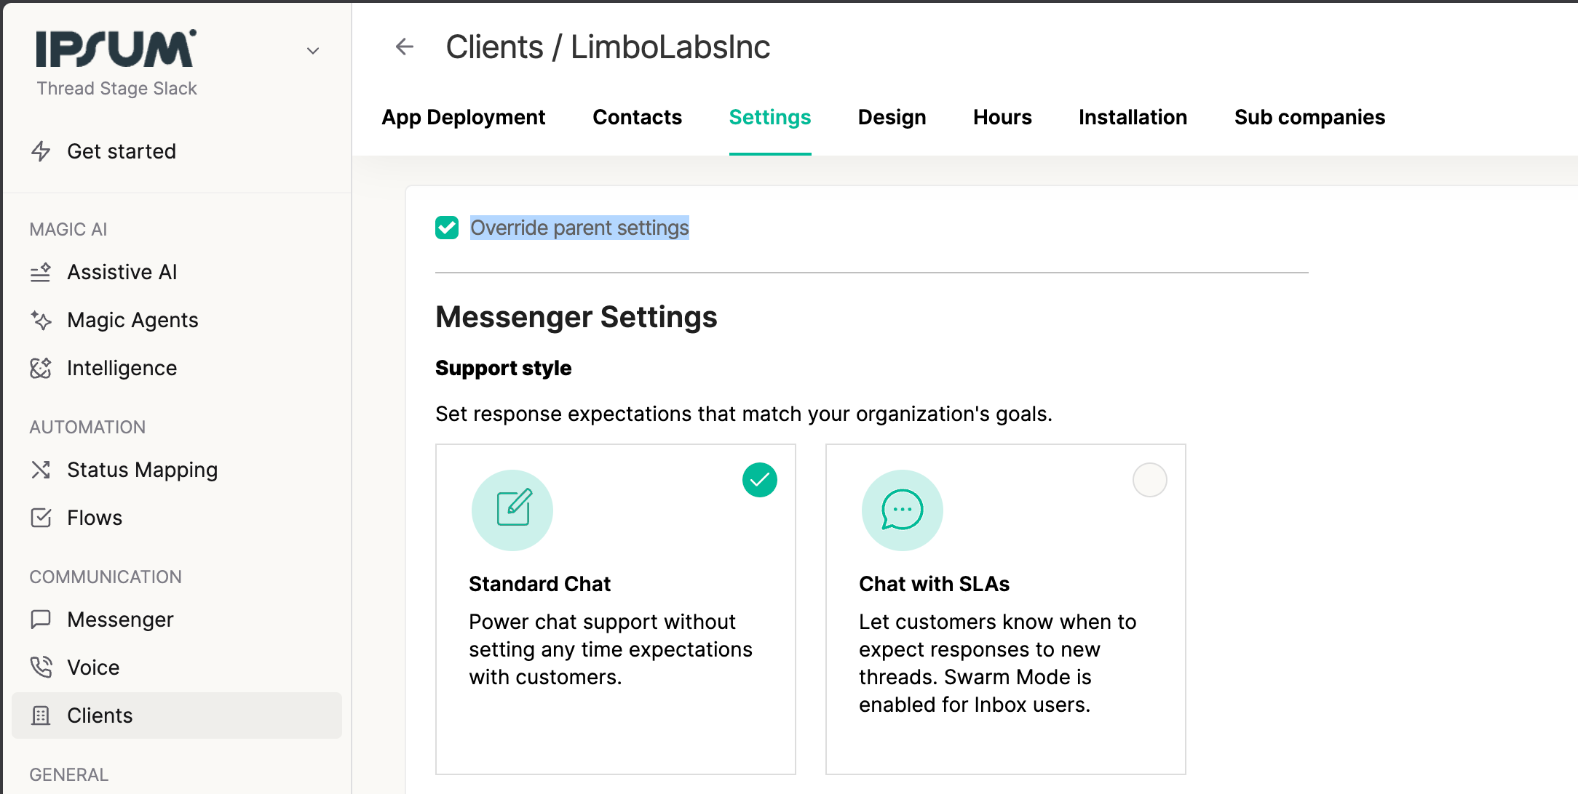Go back using the left arrow
Screen dimensions: 1578x794
pos(405,47)
